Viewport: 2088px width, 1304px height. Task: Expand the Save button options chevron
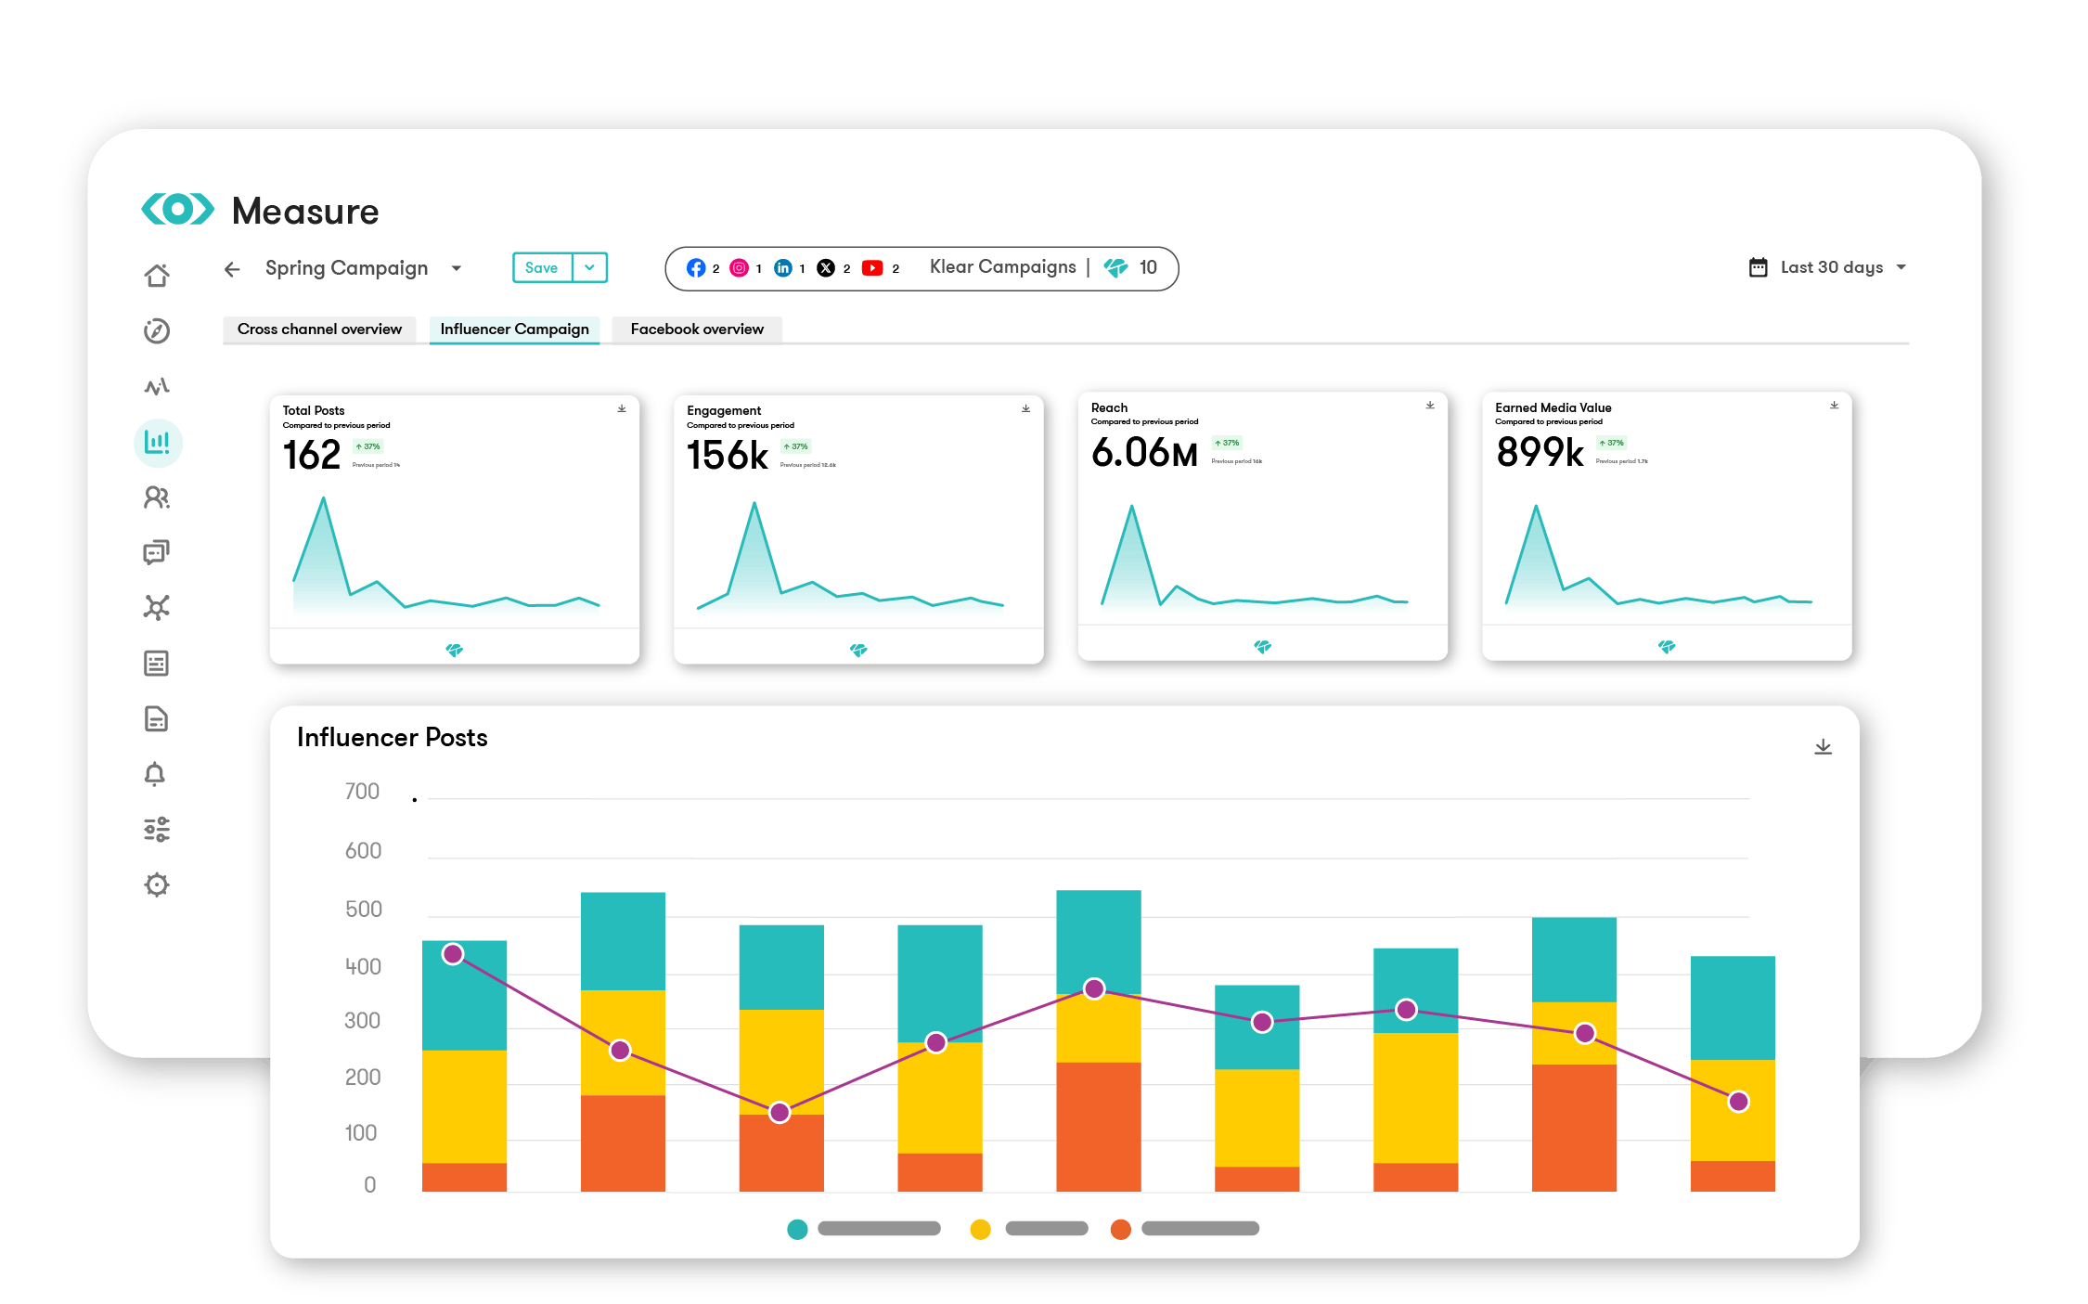click(x=589, y=267)
